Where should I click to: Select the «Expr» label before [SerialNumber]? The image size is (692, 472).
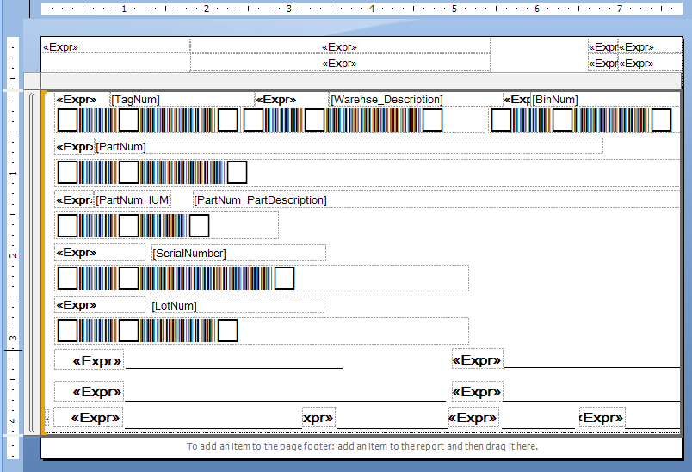(x=100, y=253)
